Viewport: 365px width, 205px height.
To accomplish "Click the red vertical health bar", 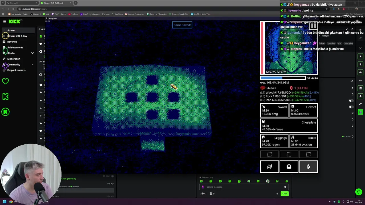I will (x=262, y=48).
